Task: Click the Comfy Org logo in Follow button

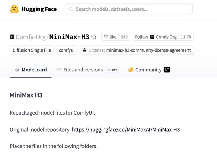Action: click(152, 37)
